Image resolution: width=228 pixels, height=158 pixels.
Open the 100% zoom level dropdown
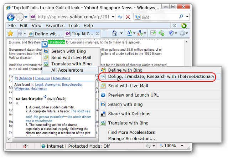pos(182,146)
